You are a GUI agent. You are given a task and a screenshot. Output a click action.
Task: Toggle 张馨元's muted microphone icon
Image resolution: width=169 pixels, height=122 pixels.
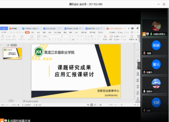click(145, 72)
